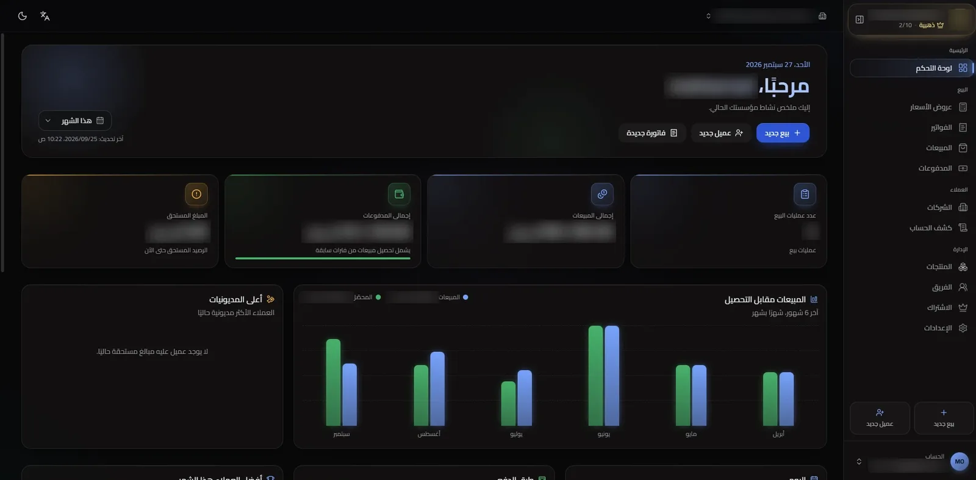
Task: Click the فاتورة جديدة button
Action: point(652,133)
